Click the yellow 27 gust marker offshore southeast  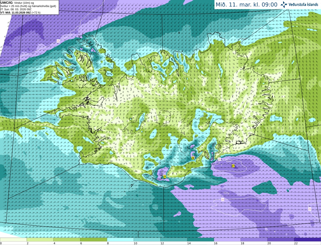tap(233, 166)
